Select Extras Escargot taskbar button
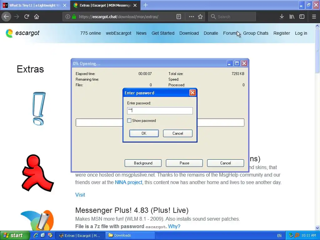Screen dimensions: 320x240 (80, 236)
